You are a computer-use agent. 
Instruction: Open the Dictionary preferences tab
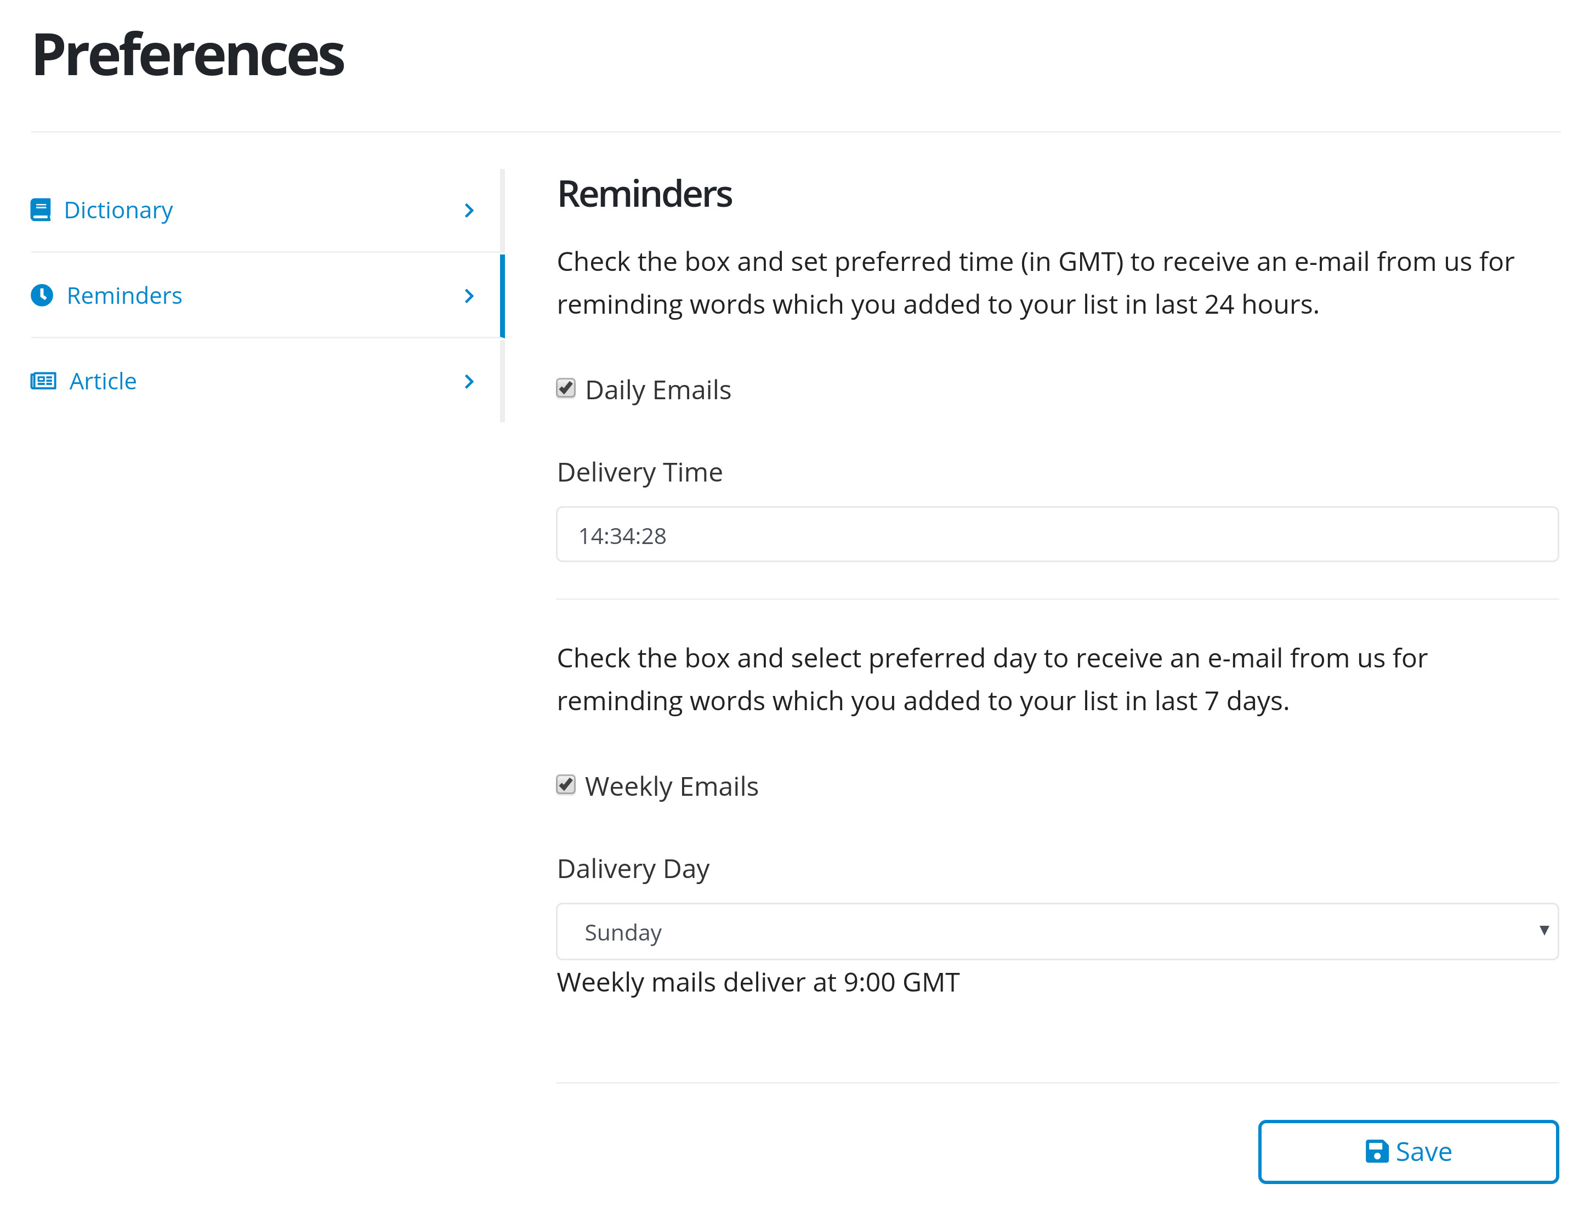click(253, 211)
